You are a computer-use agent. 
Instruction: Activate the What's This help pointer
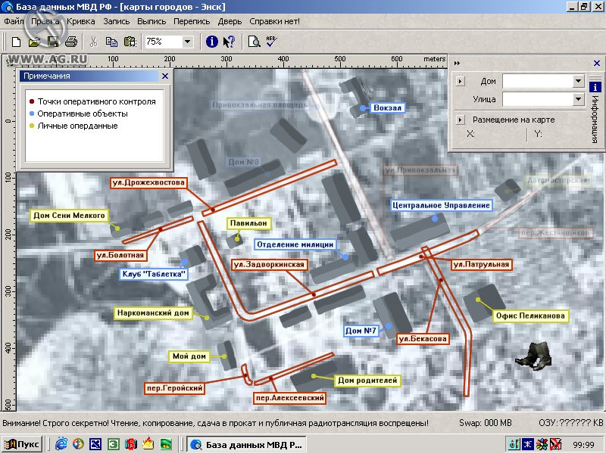tap(230, 42)
